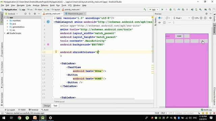This screenshot has height=121, width=216.
Task: Expand the res folder
Action: [7, 30]
